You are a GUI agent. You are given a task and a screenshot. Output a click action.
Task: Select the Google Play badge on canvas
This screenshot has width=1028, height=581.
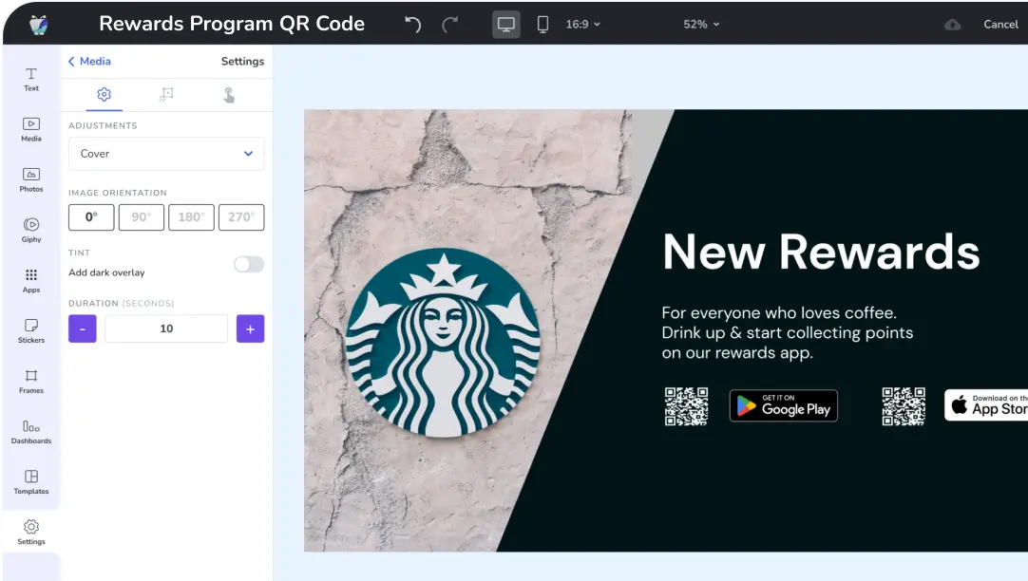coord(784,406)
